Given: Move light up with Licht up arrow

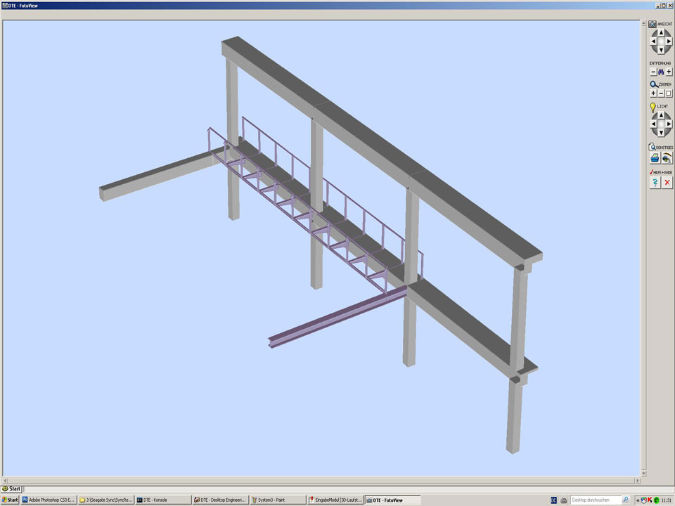Looking at the screenshot, I should (661, 115).
